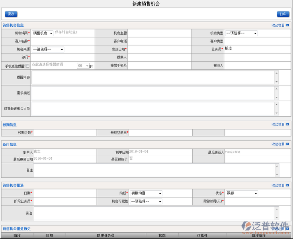293x239 pixels.
Task: Open the 机会编号 销售机会 dropdown
Action: [43, 33]
